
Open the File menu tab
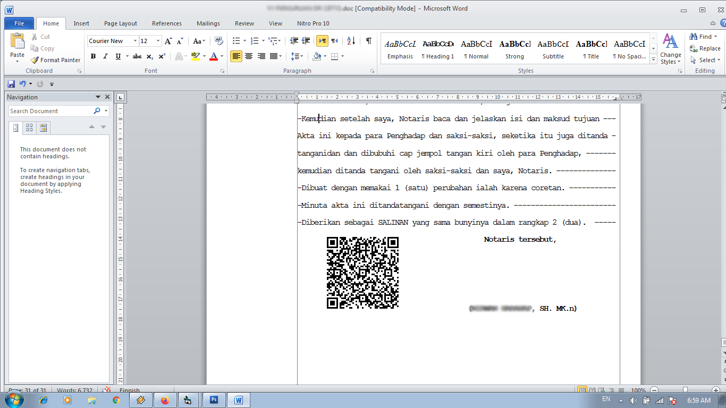(19, 23)
